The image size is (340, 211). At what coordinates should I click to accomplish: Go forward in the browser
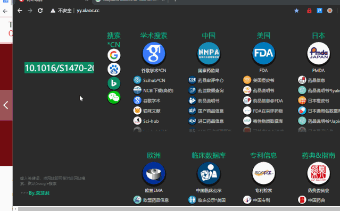tap(30, 11)
